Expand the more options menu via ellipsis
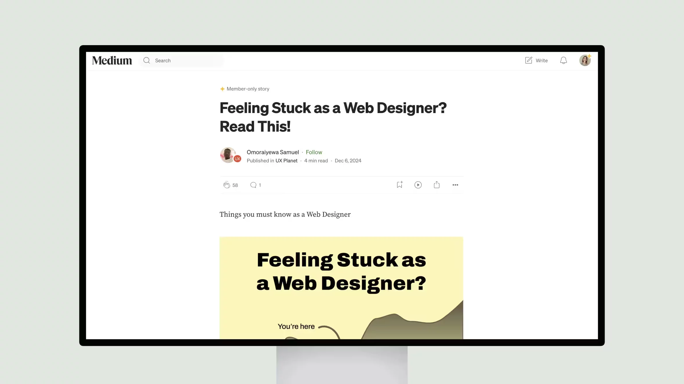Screen dimensions: 684x384 click(x=455, y=184)
